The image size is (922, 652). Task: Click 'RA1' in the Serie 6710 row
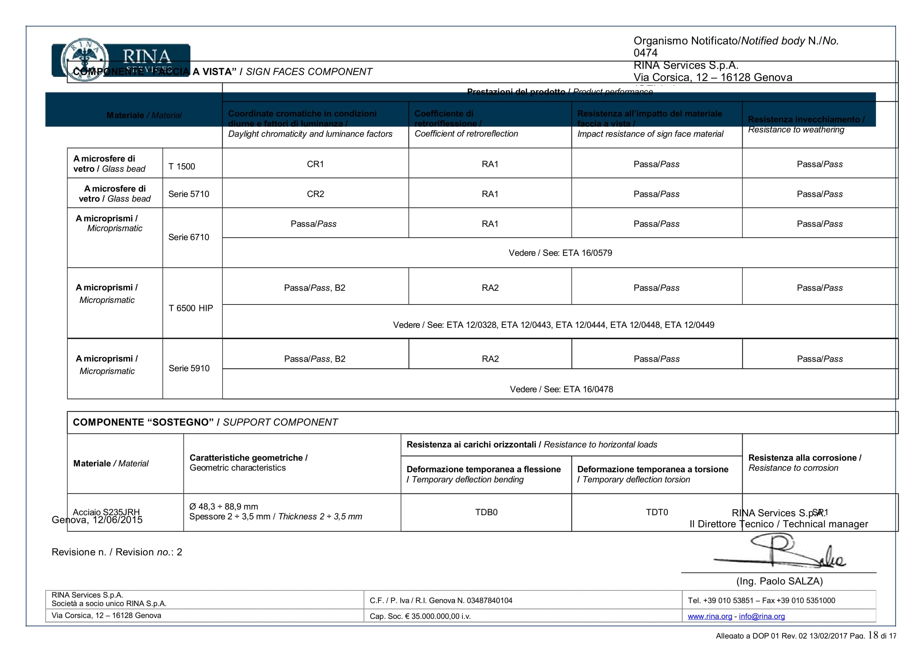coord(490,224)
